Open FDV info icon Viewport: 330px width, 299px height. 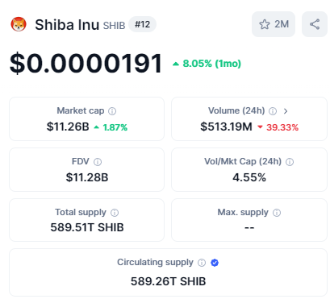pos(98,162)
